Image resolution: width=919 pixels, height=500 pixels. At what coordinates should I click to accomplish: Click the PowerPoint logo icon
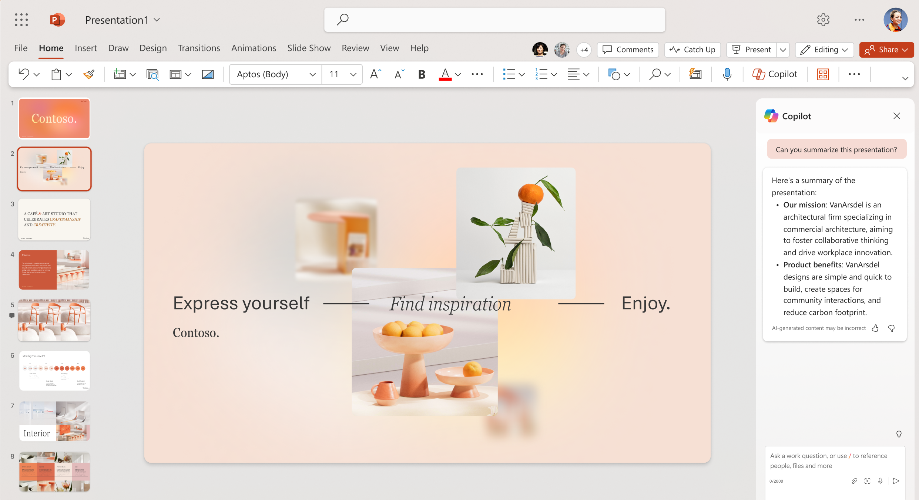point(57,20)
